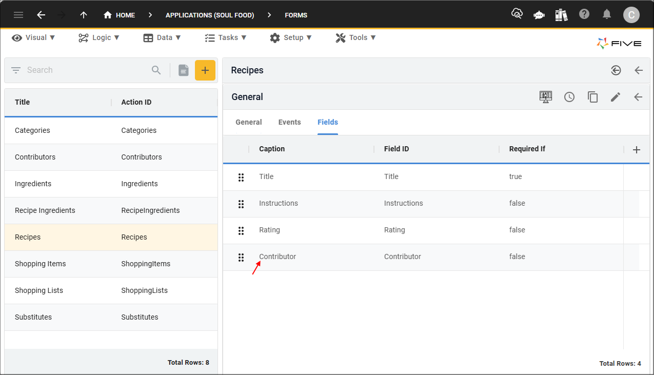
Task: Click the document icon beside search
Action: point(184,70)
